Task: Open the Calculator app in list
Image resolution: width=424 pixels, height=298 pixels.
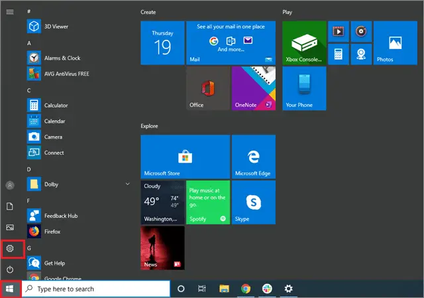Action: [x=78, y=105]
